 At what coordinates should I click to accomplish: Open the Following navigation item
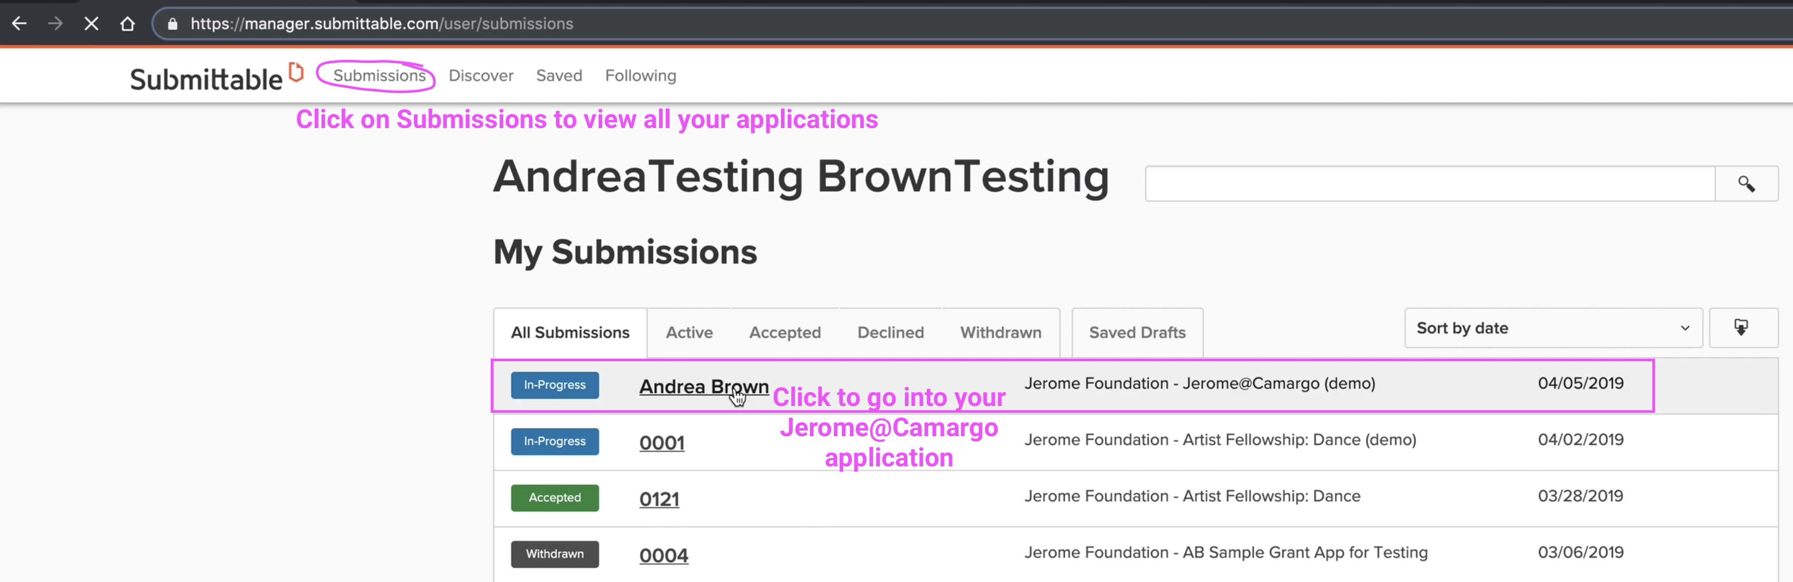[640, 75]
